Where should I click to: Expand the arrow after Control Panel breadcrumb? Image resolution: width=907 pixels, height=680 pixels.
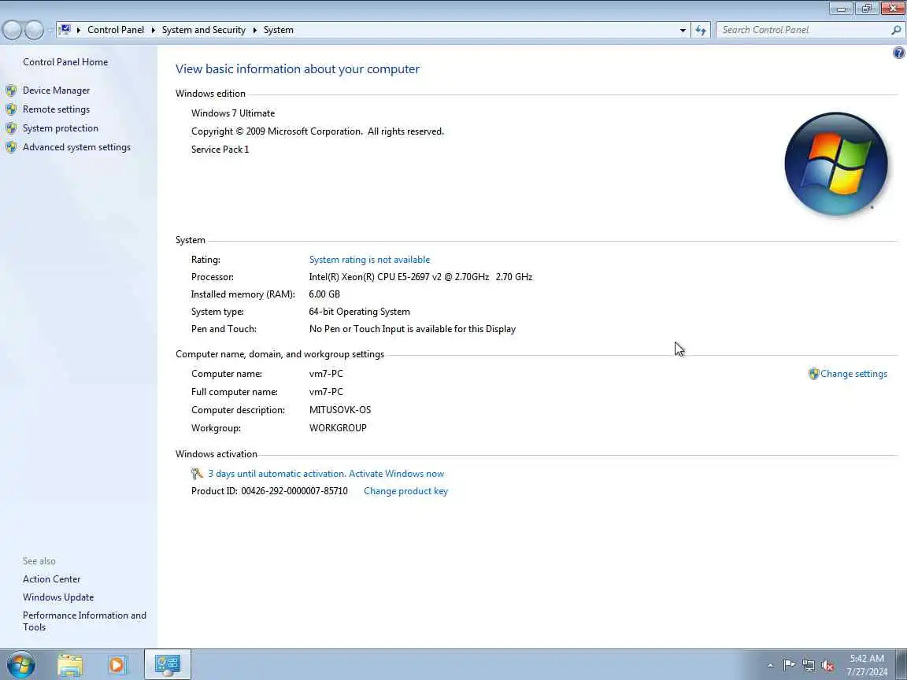click(x=154, y=30)
